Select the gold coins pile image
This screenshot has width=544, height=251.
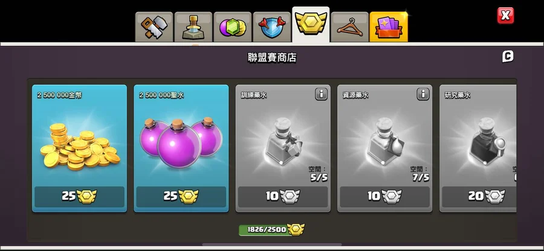[x=80, y=147]
